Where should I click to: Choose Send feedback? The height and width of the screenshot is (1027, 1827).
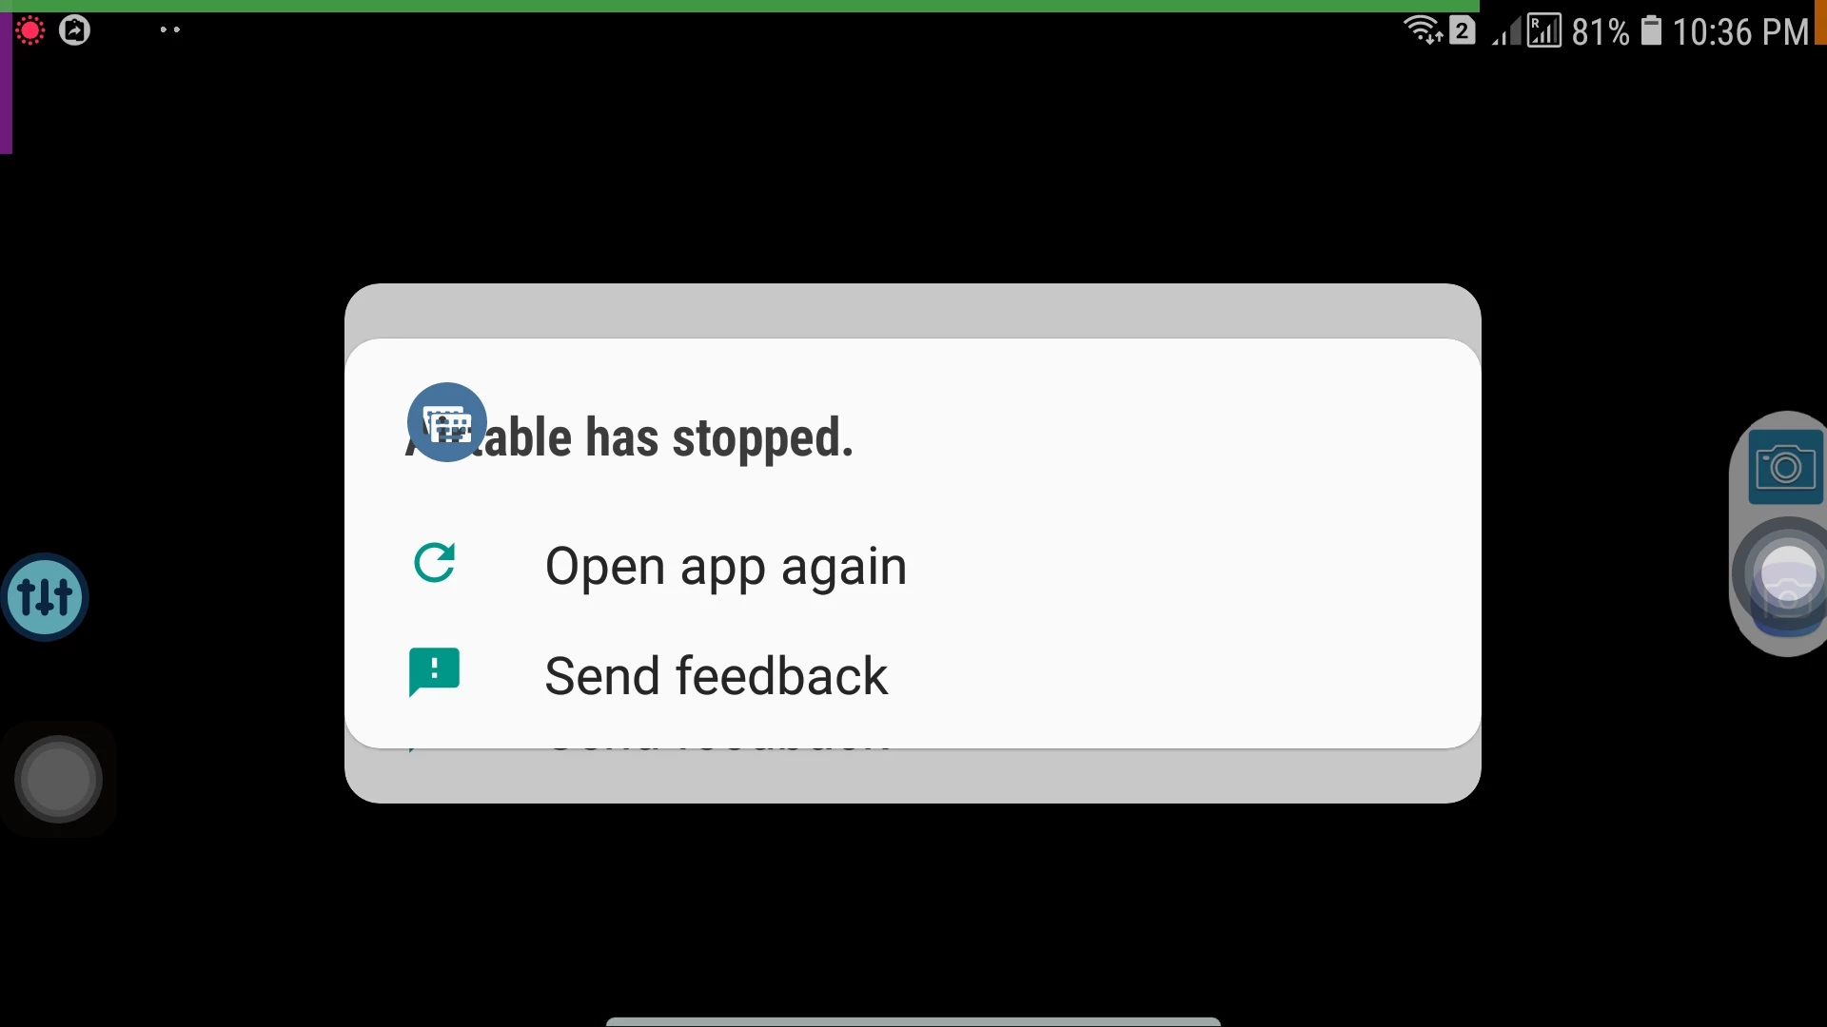(x=717, y=676)
